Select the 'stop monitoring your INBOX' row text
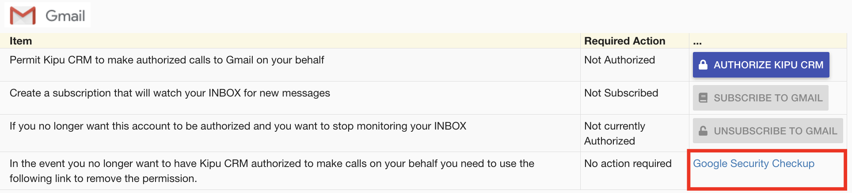 tap(238, 126)
